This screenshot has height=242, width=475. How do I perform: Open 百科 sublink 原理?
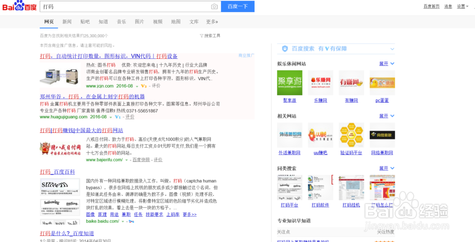(103, 214)
